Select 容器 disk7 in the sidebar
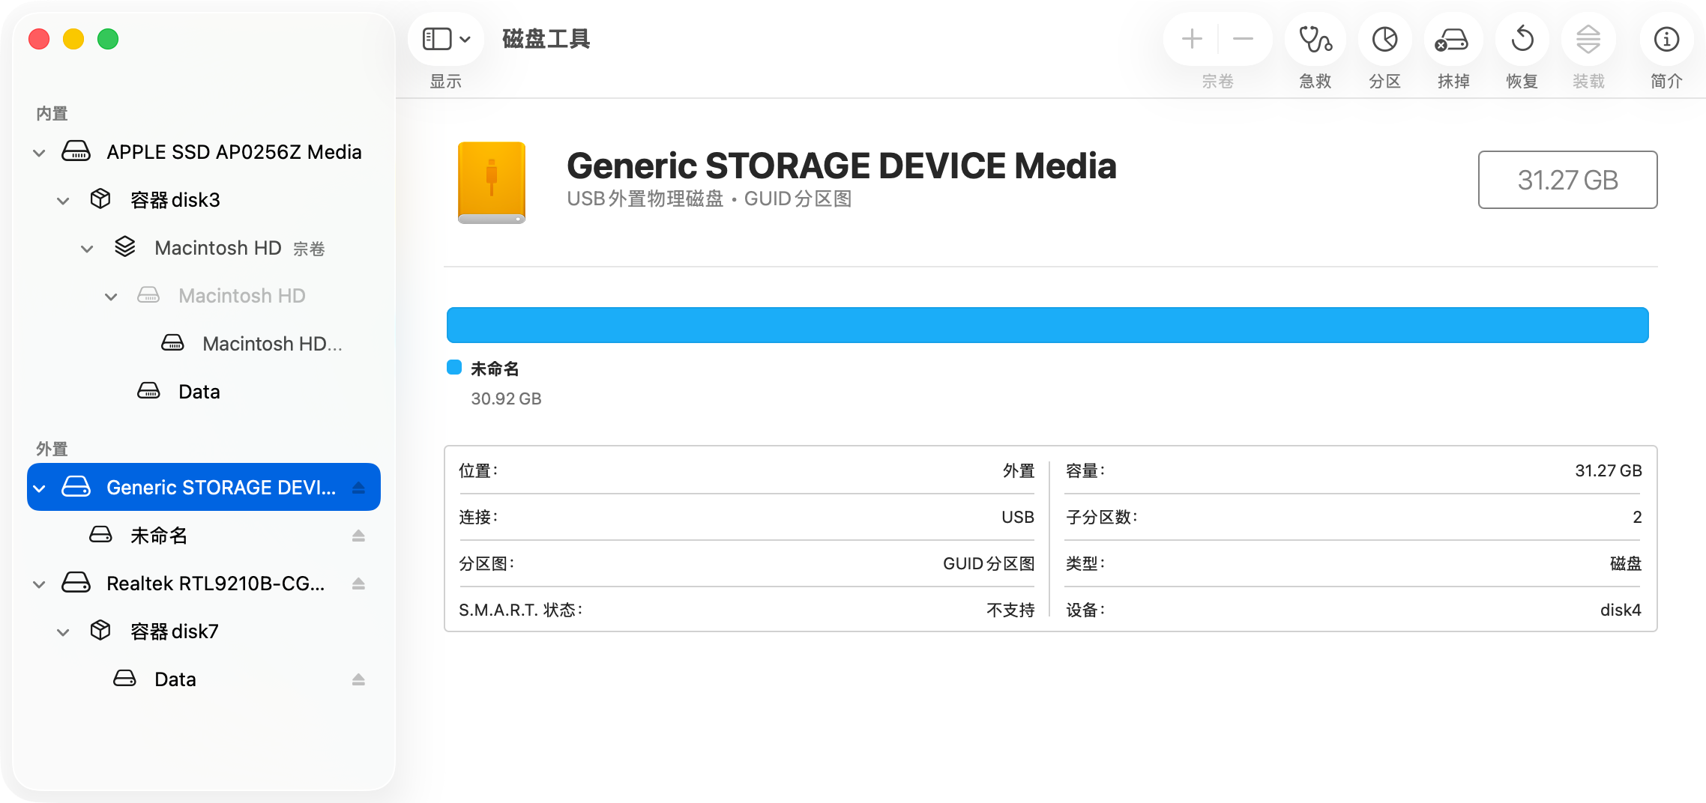The image size is (1706, 803). 174,631
